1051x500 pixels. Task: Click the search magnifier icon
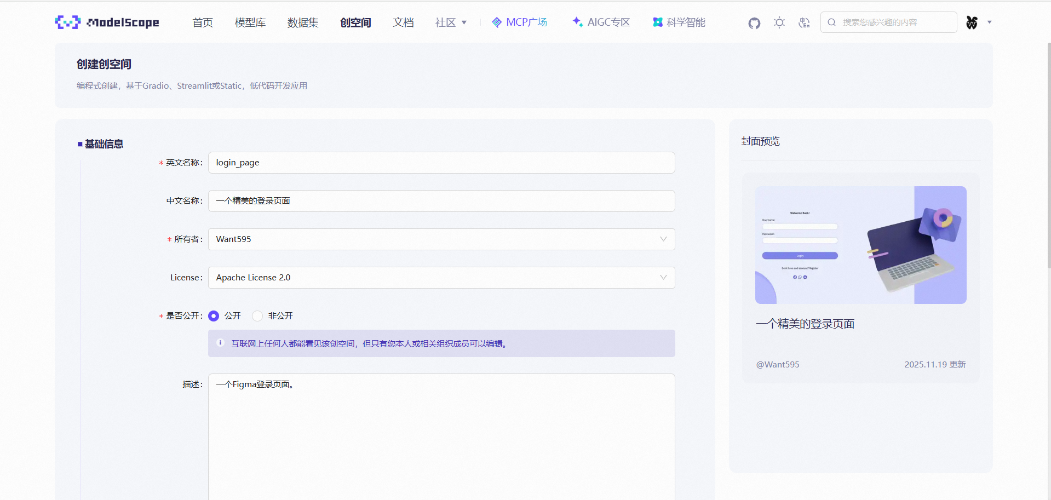pyautogui.click(x=832, y=22)
